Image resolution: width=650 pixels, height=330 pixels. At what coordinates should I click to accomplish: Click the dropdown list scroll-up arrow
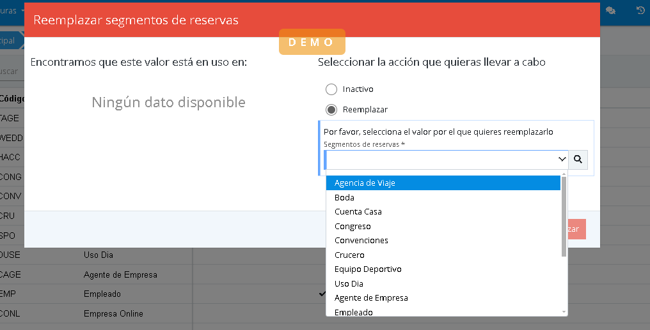[564, 173]
